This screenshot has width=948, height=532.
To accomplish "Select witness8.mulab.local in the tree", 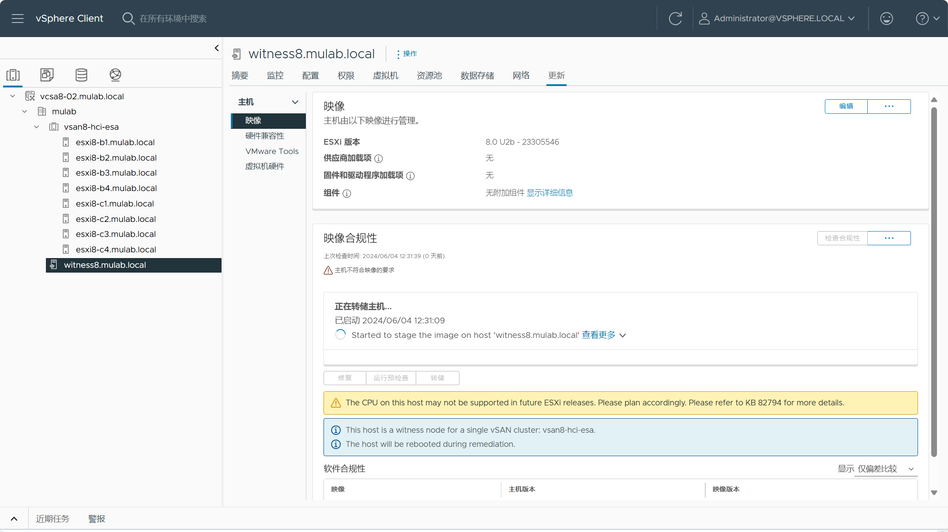I will 134,265.
